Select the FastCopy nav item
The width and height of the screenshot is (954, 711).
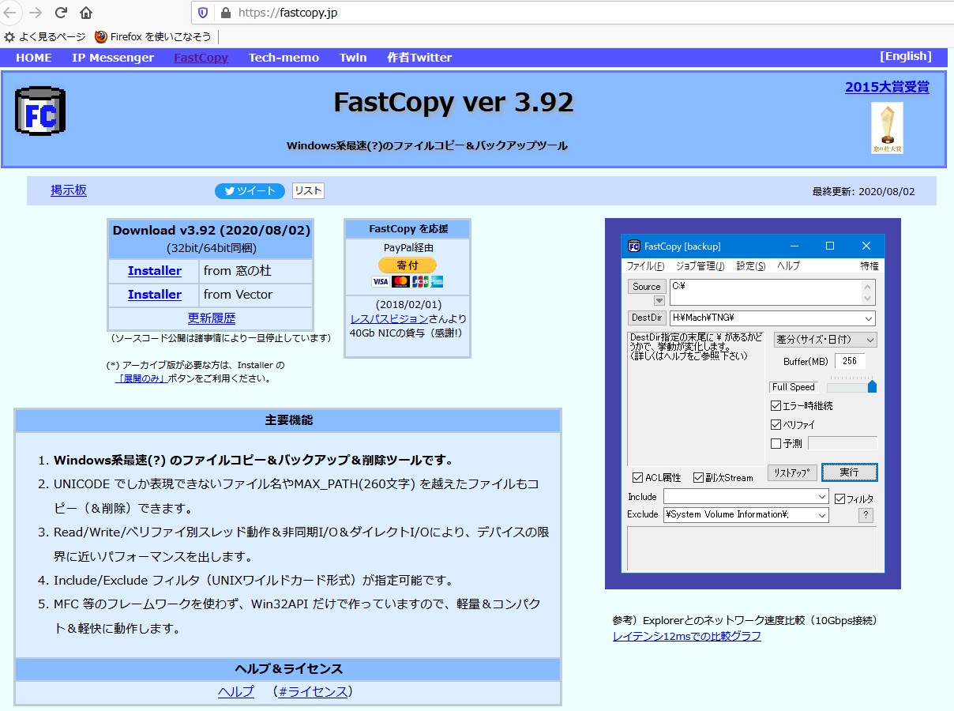[201, 58]
